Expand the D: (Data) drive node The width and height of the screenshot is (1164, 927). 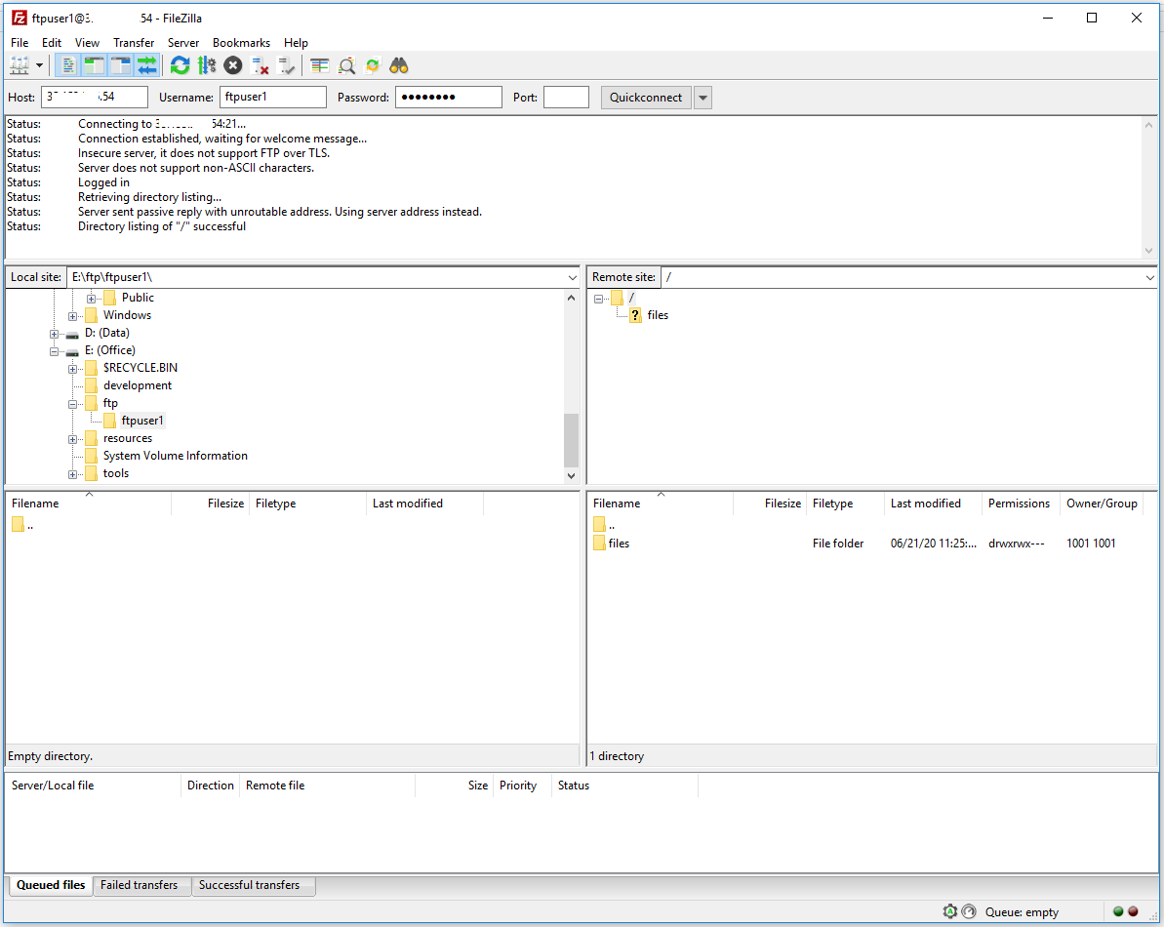(55, 334)
